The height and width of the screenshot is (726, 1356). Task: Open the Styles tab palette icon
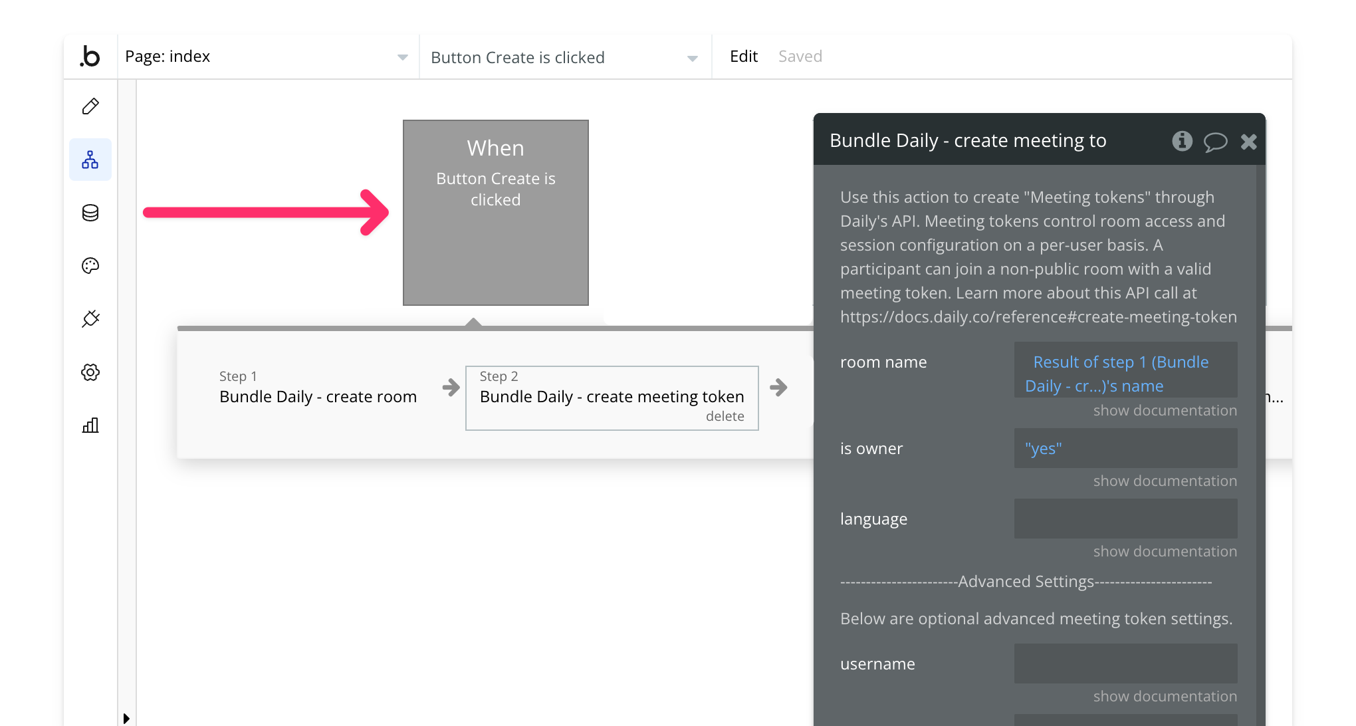tap(90, 266)
